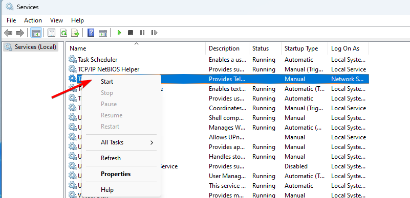Click gear icon beside TCP/IP NetBIOS Helper
The width and height of the screenshot is (410, 198).
73,69
